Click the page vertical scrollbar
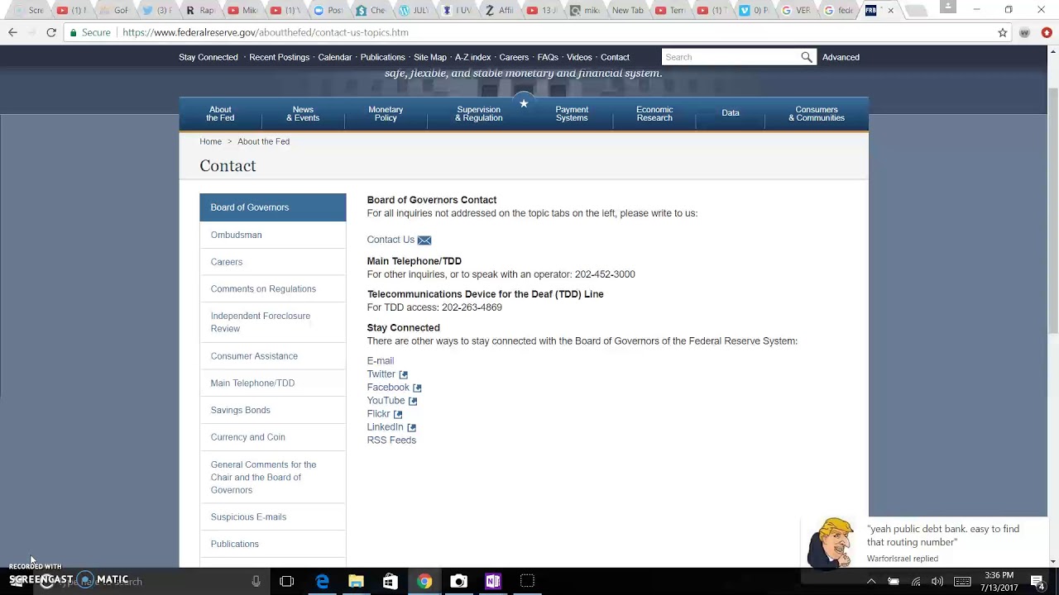This screenshot has width=1059, height=595. coord(1052,306)
